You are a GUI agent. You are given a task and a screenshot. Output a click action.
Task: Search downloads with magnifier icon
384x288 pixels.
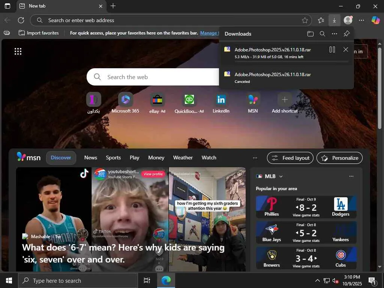tap(322, 34)
